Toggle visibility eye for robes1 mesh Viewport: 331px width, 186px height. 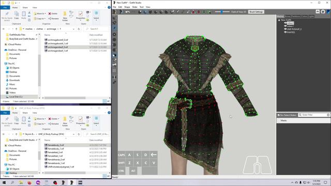[x=285, y=26]
